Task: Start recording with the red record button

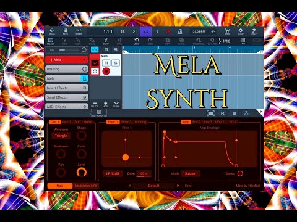Action: [168, 31]
